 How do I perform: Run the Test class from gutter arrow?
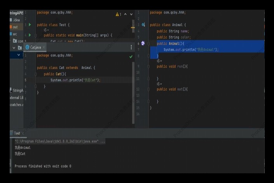[30, 24]
